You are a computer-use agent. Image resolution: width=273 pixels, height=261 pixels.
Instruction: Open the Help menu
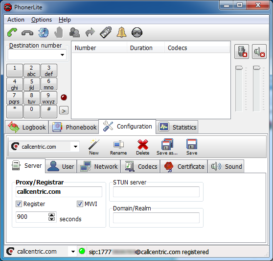point(65,20)
